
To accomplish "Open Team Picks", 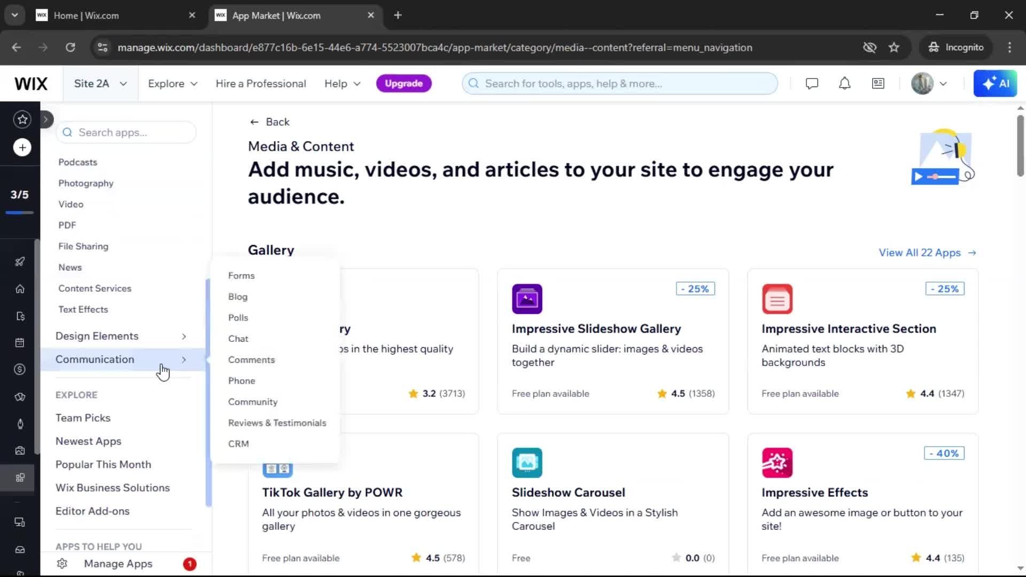I will coord(83,418).
